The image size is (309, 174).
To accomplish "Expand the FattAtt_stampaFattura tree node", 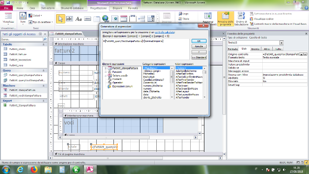I will click(x=106, y=68).
